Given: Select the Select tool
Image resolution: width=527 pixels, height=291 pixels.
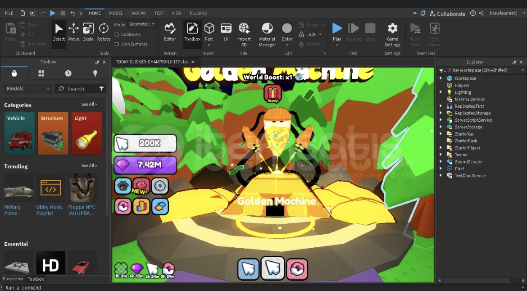Looking at the screenshot, I should [x=59, y=32].
